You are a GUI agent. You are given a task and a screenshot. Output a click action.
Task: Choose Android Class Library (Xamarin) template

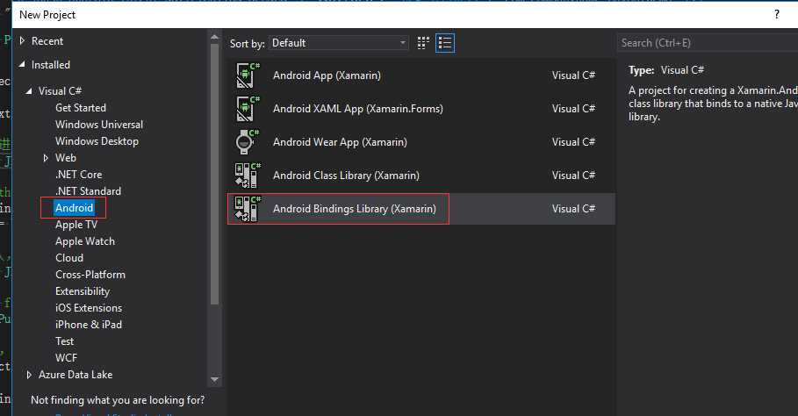(x=421, y=176)
